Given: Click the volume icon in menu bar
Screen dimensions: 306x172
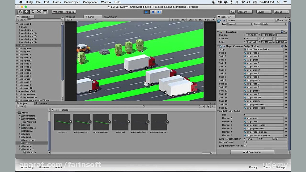Looking at the screenshot, I should point(248,2).
